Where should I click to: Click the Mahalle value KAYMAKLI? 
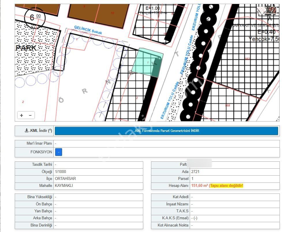pos(64,186)
